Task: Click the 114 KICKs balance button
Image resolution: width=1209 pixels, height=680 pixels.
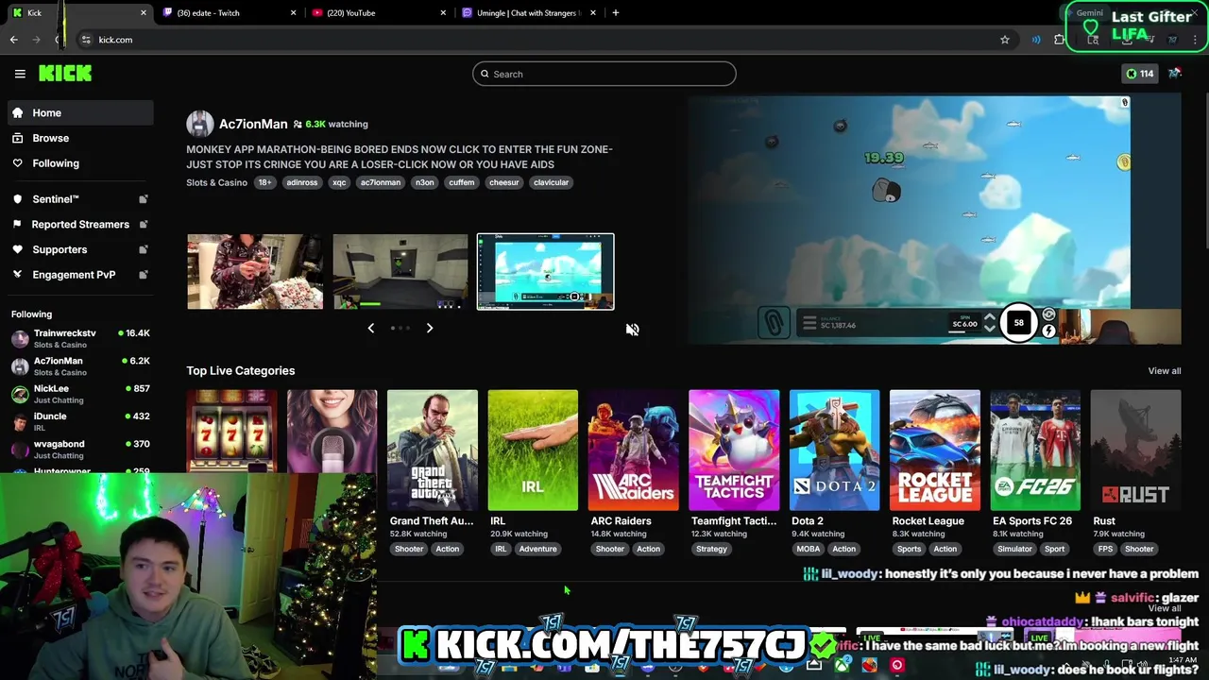Action: pos(1139,74)
